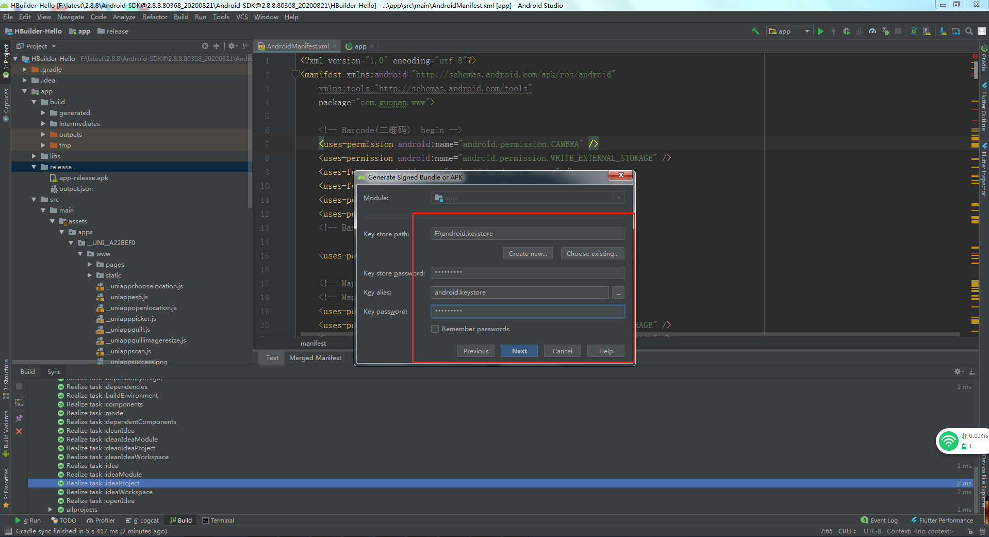Screen dimensions: 989x537
Task: Switch to the AndroidManifest.xml editor tab
Action: point(298,46)
